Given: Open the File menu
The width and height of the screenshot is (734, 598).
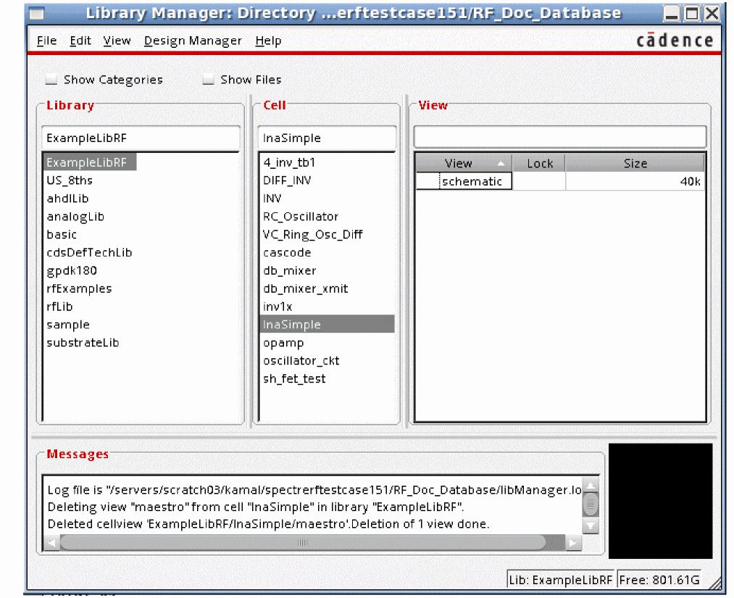Looking at the screenshot, I should [x=46, y=41].
